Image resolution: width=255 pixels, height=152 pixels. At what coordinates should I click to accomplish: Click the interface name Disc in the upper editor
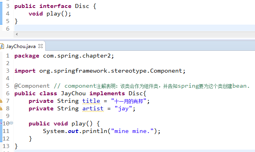[x=82, y=6]
